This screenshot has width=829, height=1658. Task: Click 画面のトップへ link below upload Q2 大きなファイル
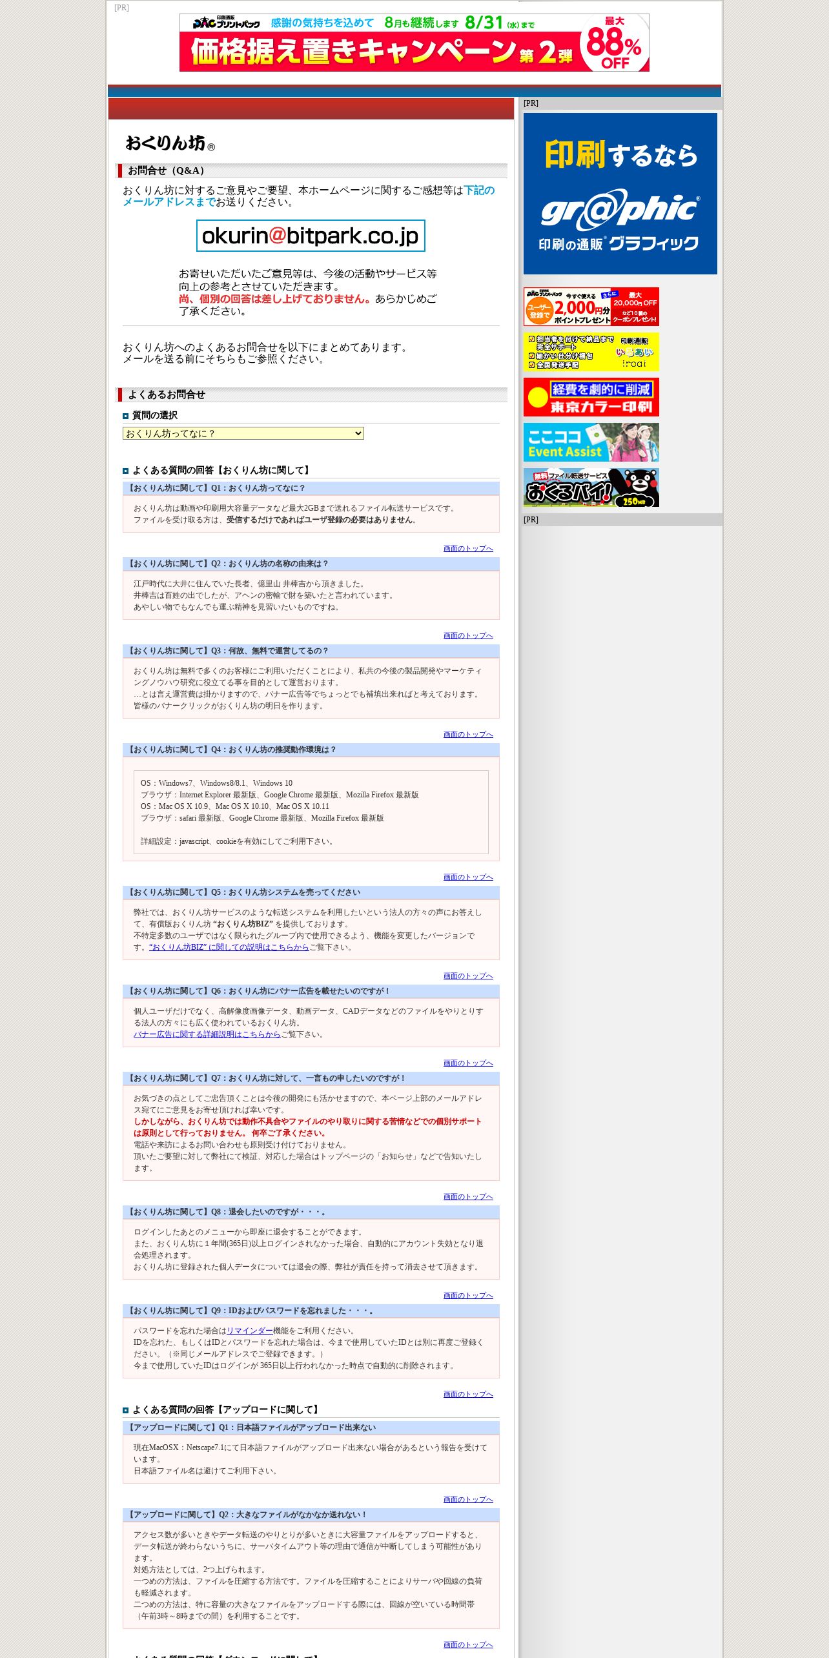click(468, 1645)
